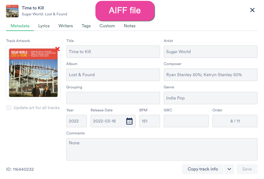The height and width of the screenshot is (179, 264).
Task: Toggle Update art for all tracks checkbox
Action: tap(9, 108)
